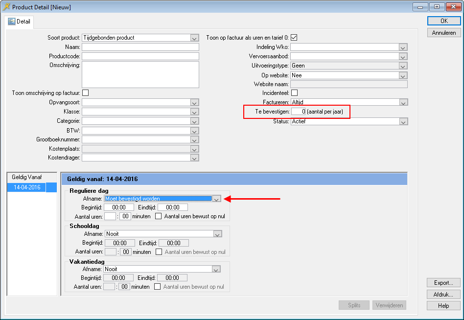Viewport: 464px width, 320px height.
Task: Click the Afdruk... button
Action: tap(443, 294)
